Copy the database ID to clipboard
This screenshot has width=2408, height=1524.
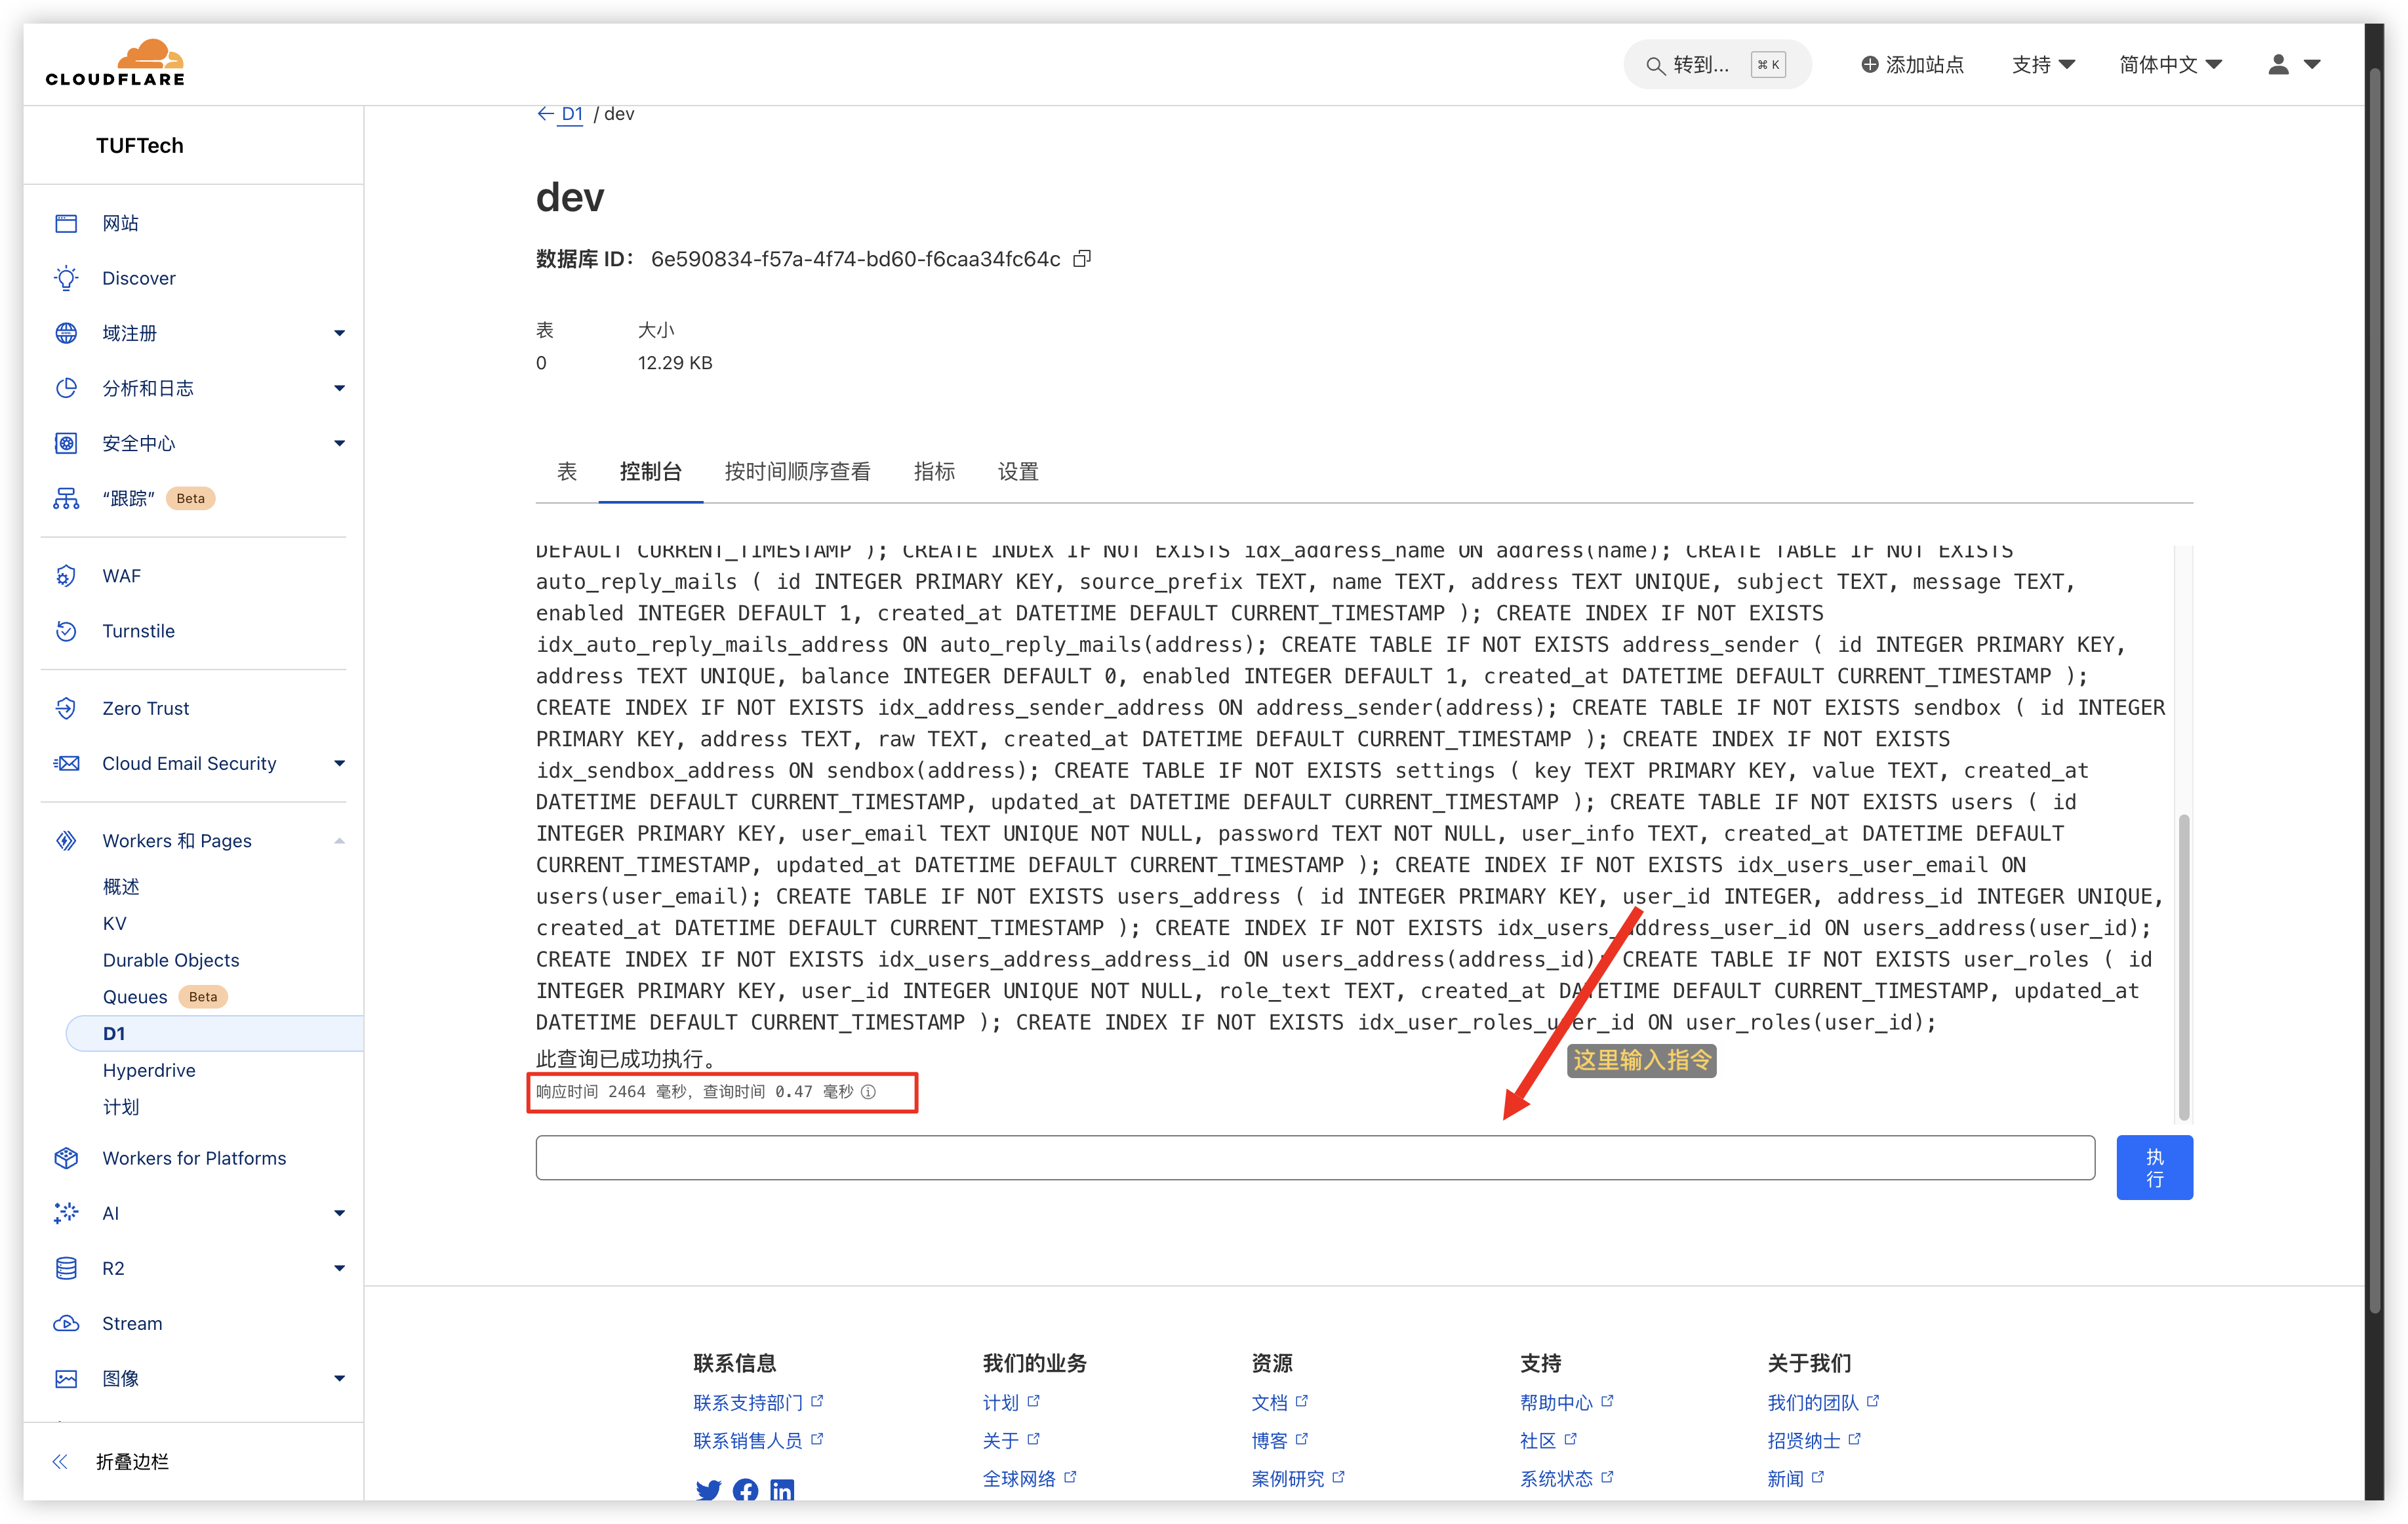coord(1081,259)
